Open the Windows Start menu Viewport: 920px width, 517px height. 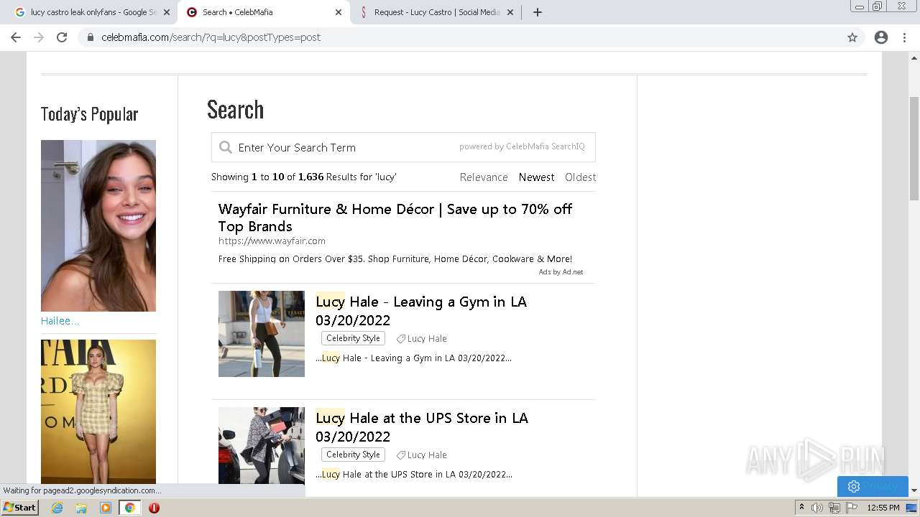click(20, 508)
